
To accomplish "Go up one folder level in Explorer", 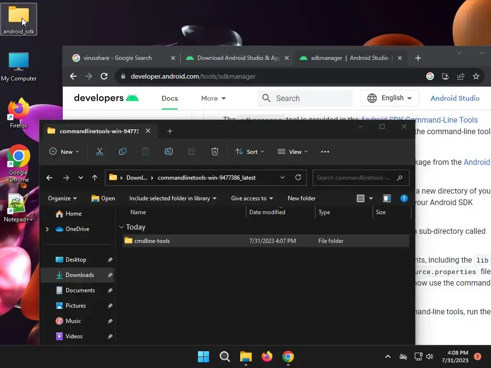I will click(x=94, y=178).
